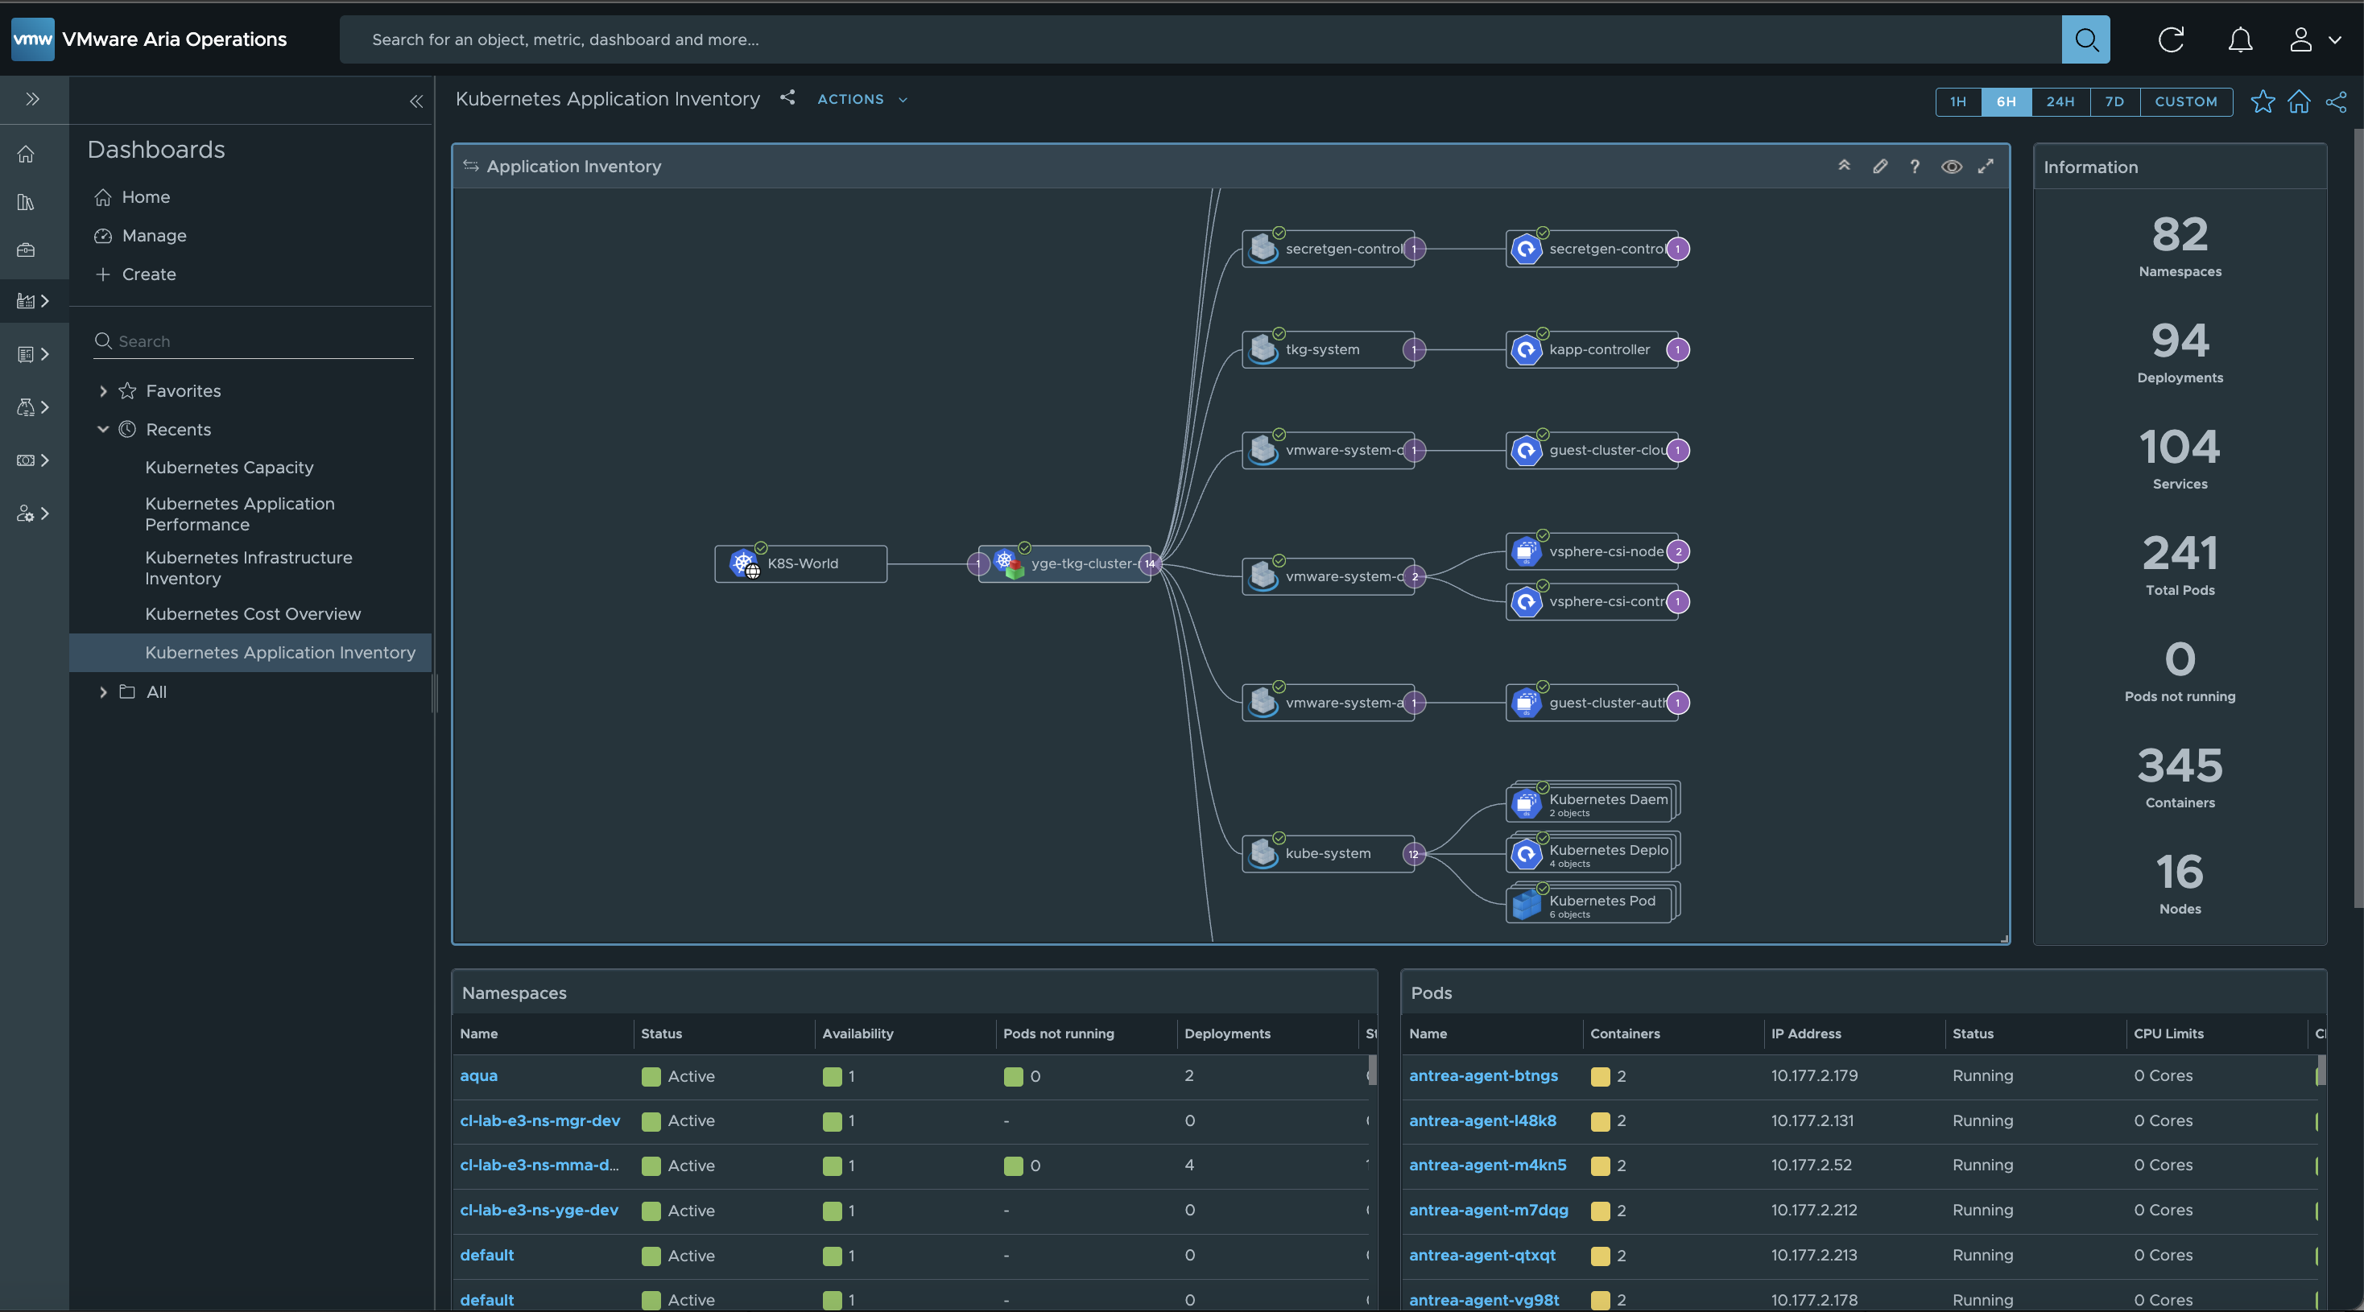Image resolution: width=2364 pixels, height=1312 pixels.
Task: Click the search magnifier in the top bar
Action: pyautogui.click(x=2086, y=39)
